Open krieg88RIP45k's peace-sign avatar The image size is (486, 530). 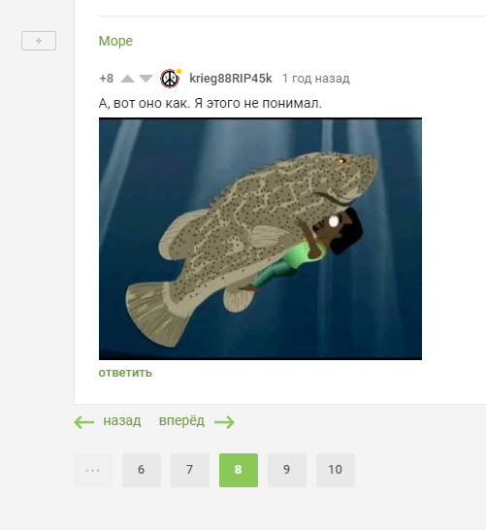pyautogui.click(x=170, y=79)
